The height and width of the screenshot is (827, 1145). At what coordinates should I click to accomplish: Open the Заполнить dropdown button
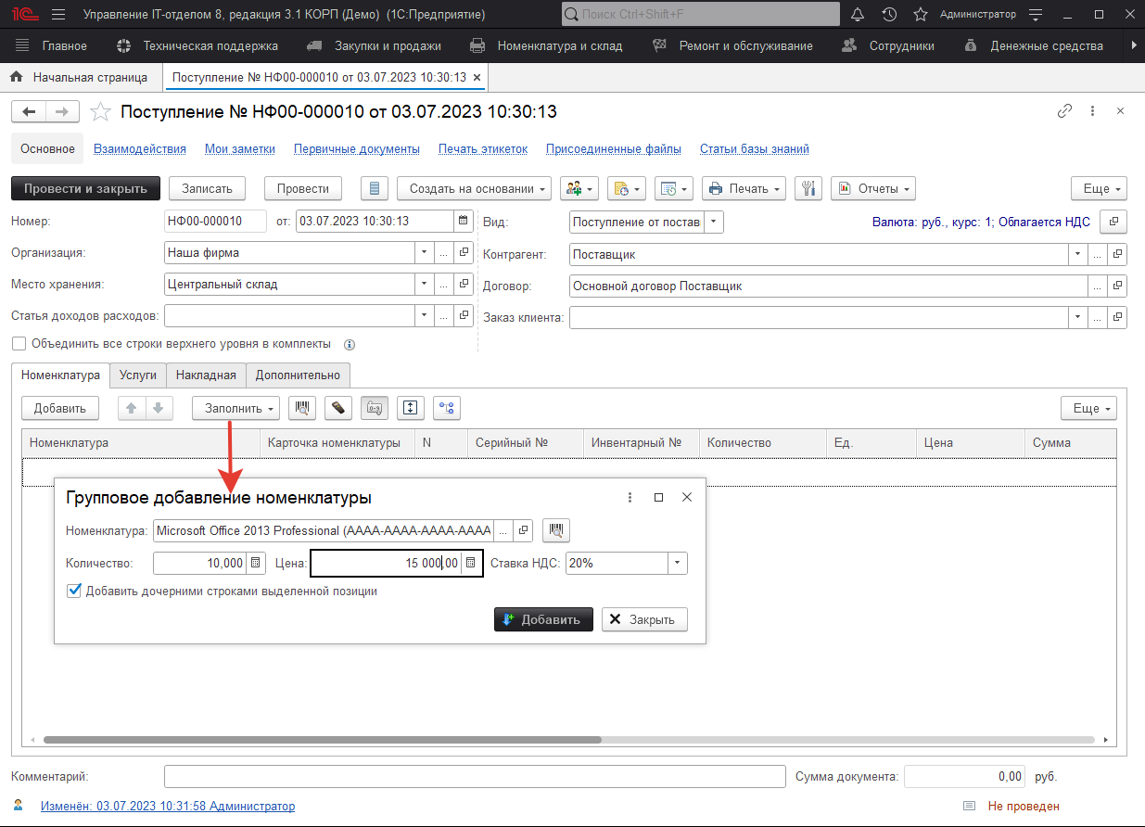235,408
